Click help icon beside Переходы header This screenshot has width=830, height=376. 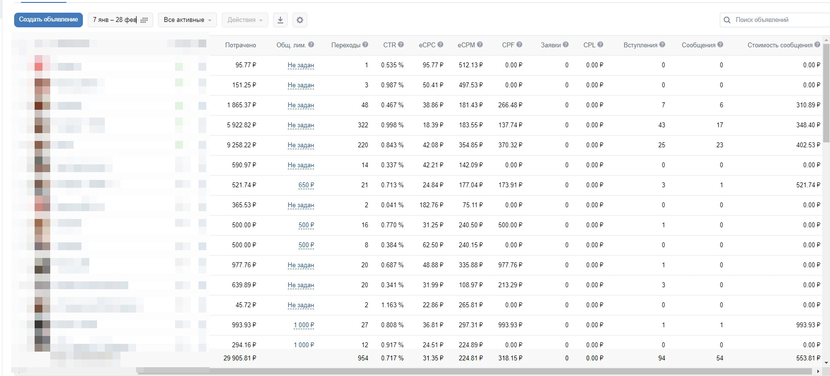click(365, 45)
